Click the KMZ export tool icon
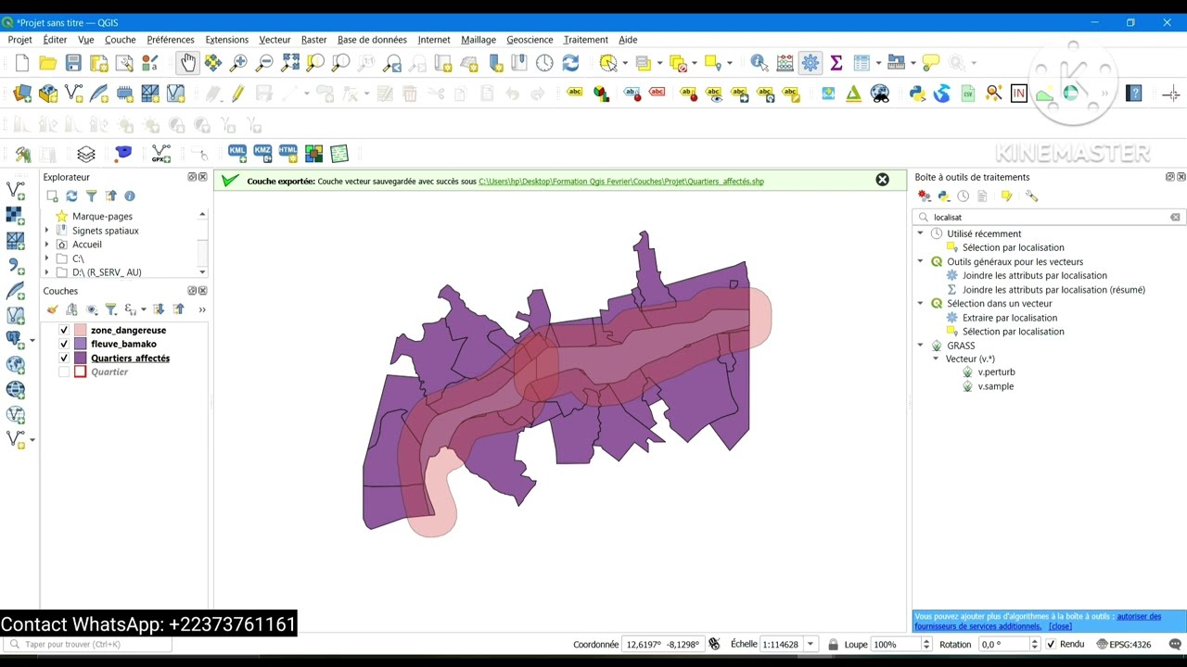1187x667 pixels. (262, 153)
